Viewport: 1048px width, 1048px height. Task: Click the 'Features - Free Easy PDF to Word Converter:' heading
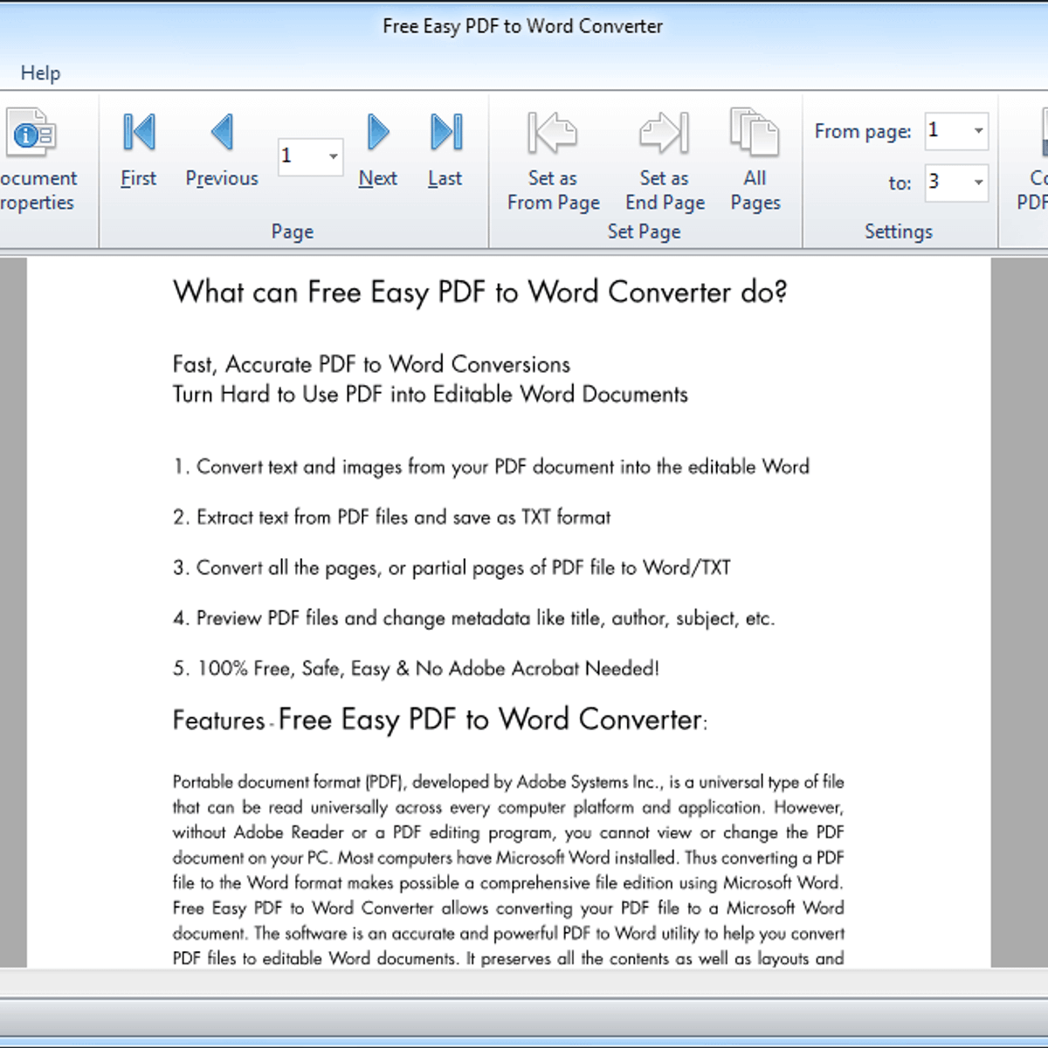[440, 720]
